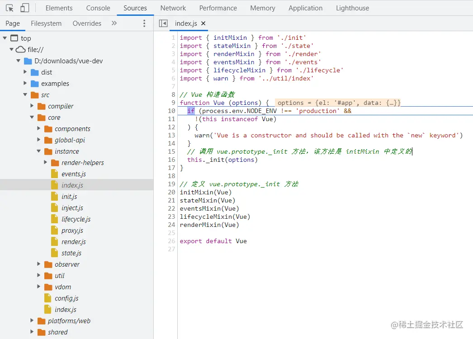Screen dimensions: 473x339
Task: Open state.js in the file tree
Action: click(x=71, y=253)
